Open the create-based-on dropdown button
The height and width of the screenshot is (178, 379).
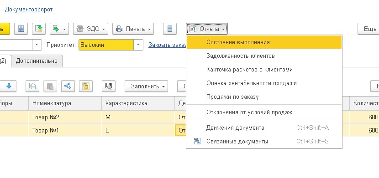59,29
